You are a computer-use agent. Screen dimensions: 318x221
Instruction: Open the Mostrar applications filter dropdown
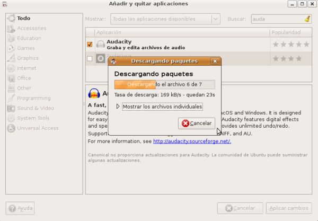[165, 19]
